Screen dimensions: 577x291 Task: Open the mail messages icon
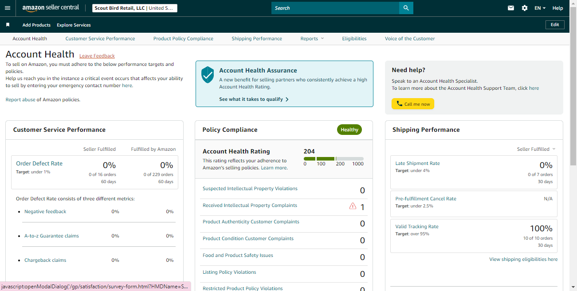point(511,8)
